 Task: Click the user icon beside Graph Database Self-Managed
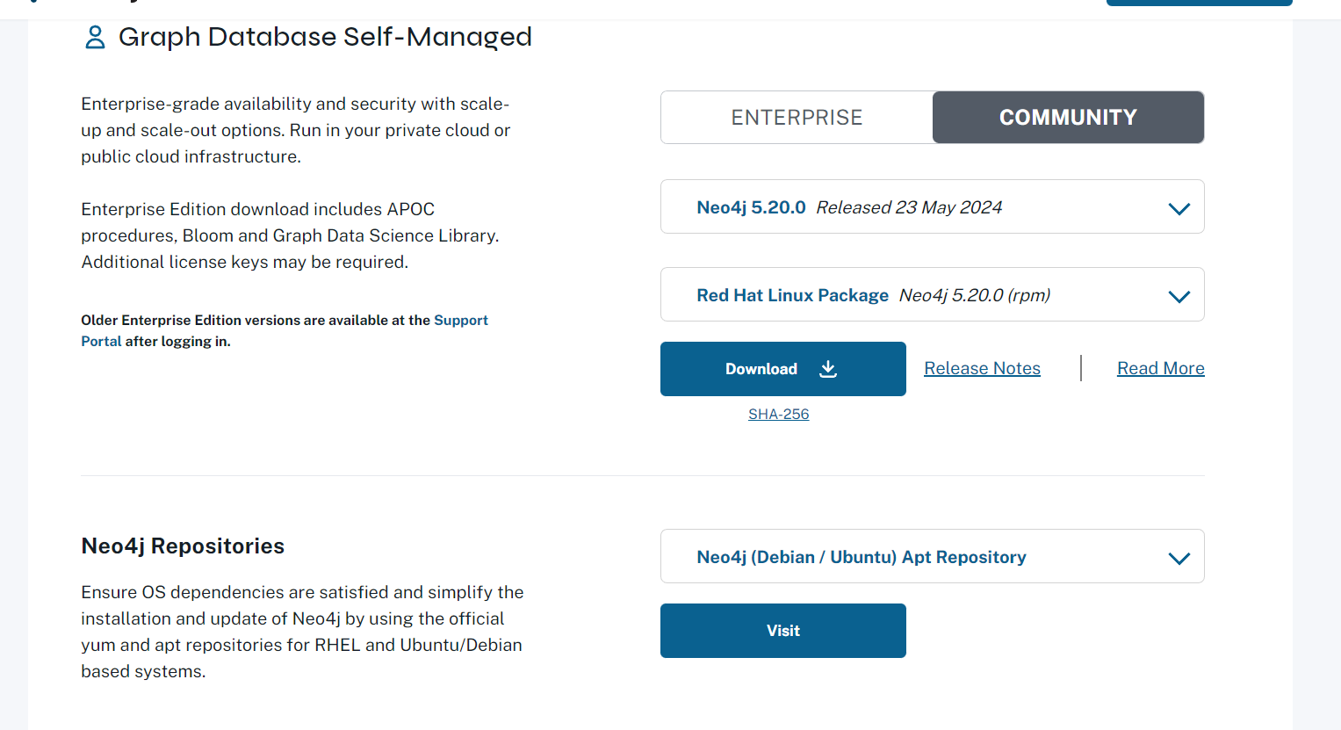95,37
